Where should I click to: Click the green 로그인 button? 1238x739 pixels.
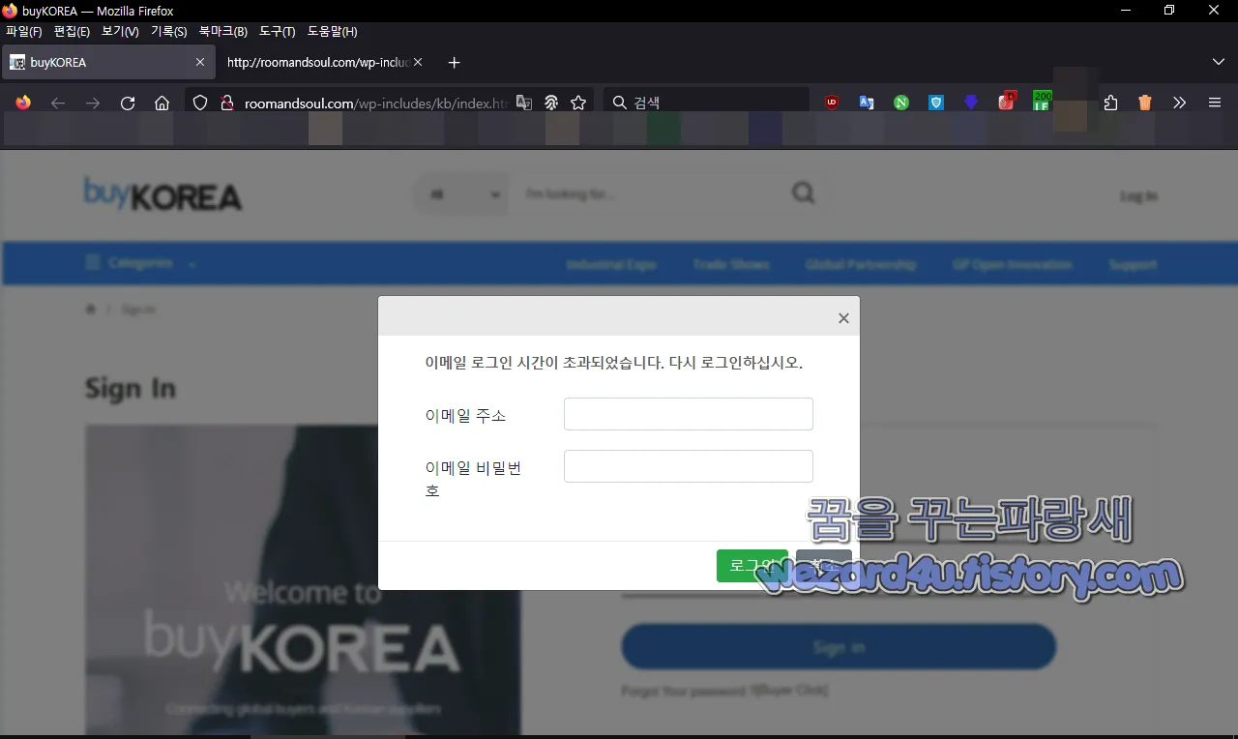coord(752,566)
